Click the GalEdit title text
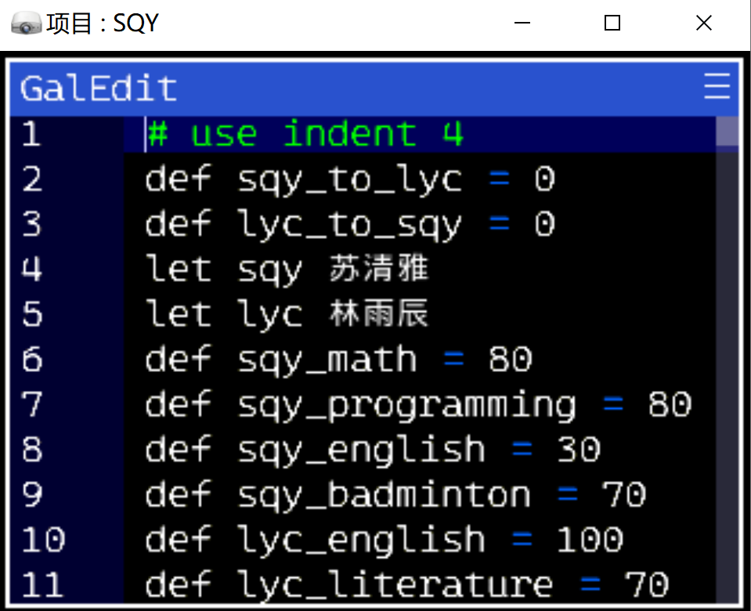 click(x=99, y=88)
